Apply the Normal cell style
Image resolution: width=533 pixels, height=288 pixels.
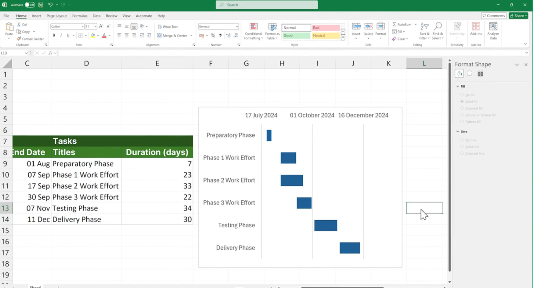[296, 28]
